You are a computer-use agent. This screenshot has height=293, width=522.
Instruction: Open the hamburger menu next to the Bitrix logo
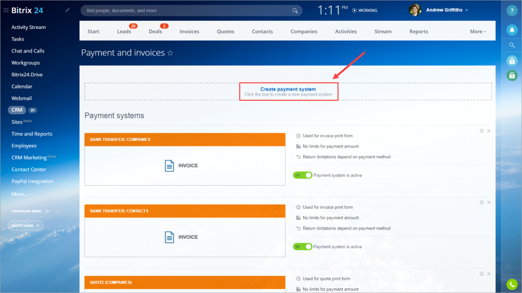tap(6, 10)
